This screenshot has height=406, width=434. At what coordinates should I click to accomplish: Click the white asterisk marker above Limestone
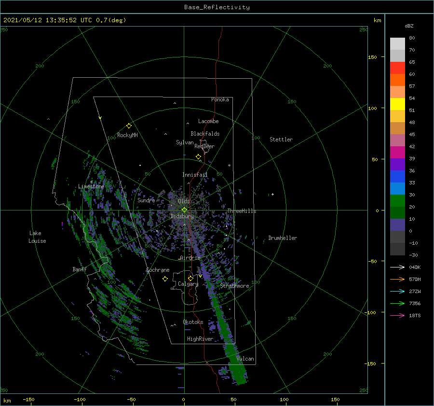91,182
